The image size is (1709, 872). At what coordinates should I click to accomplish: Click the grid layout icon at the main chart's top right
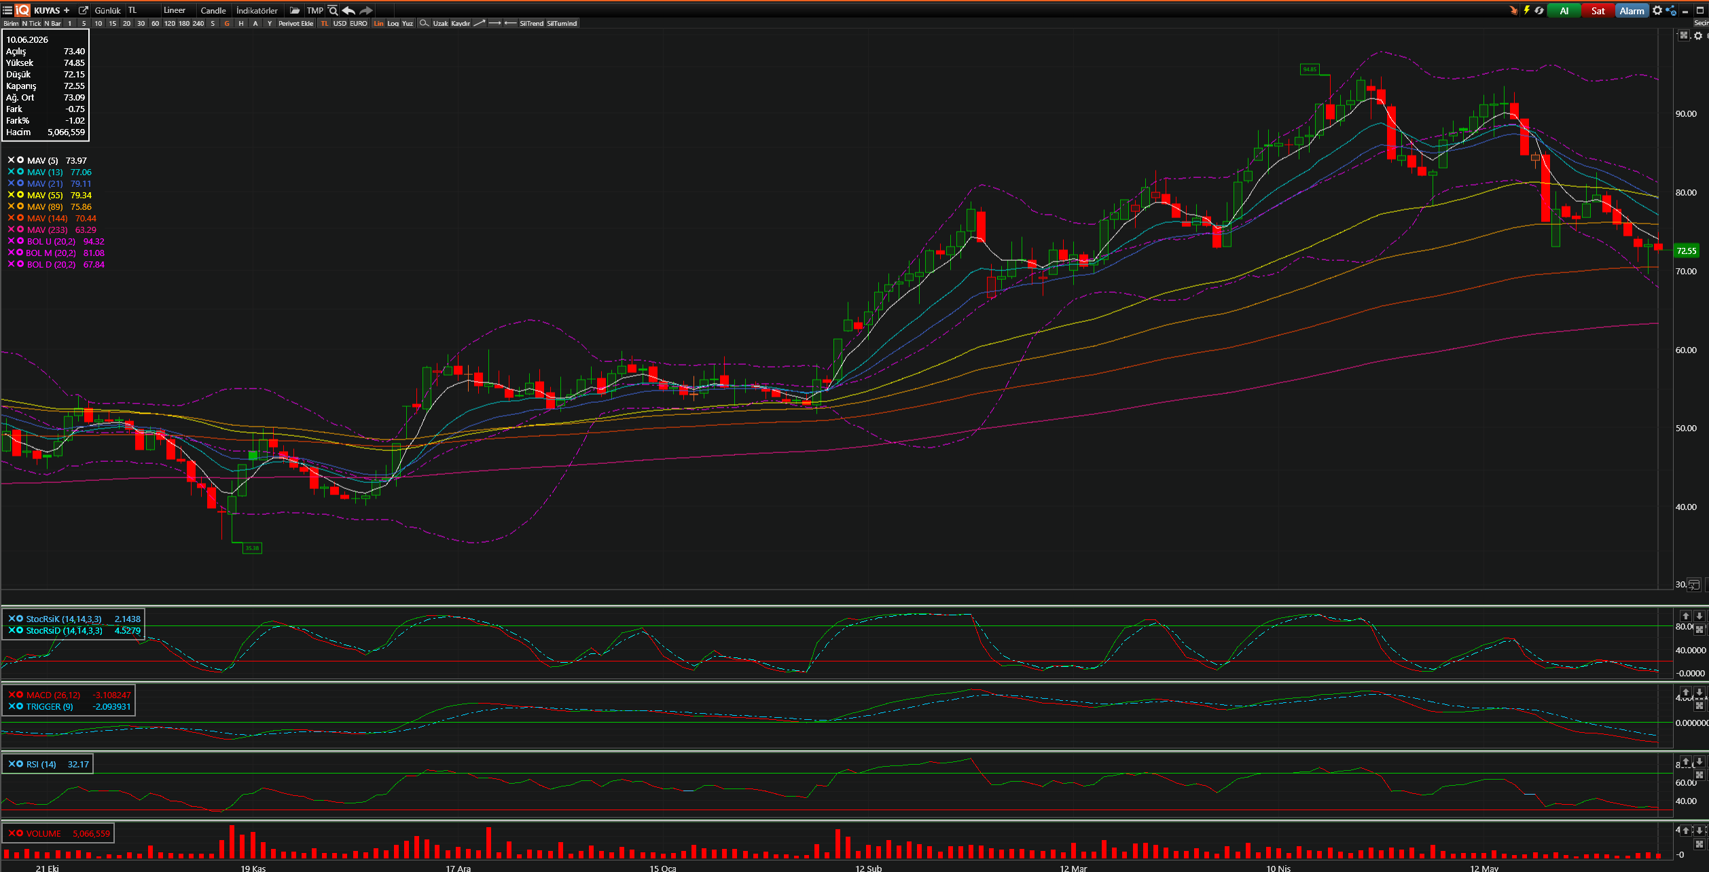point(1684,35)
